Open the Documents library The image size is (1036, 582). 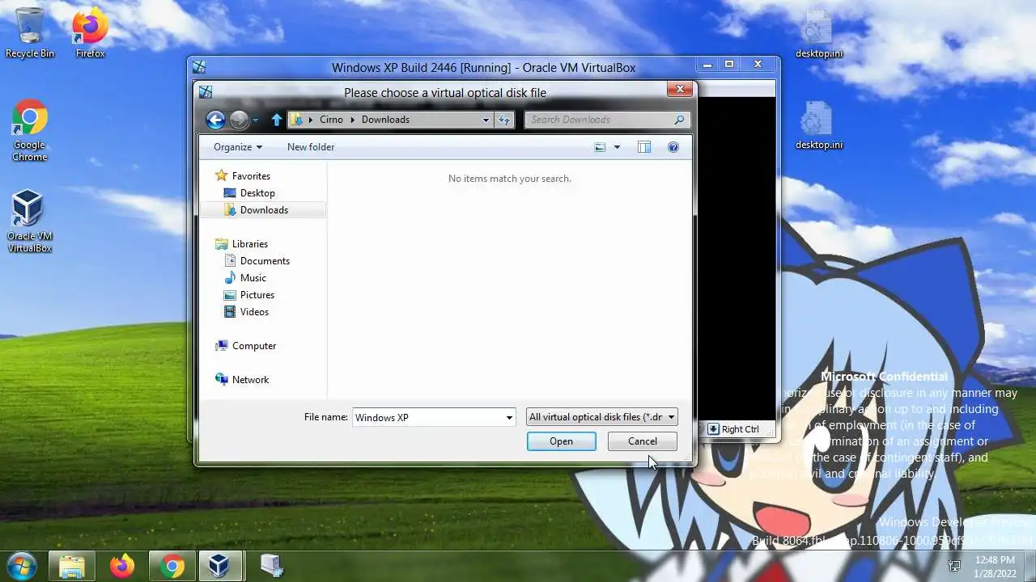point(265,261)
